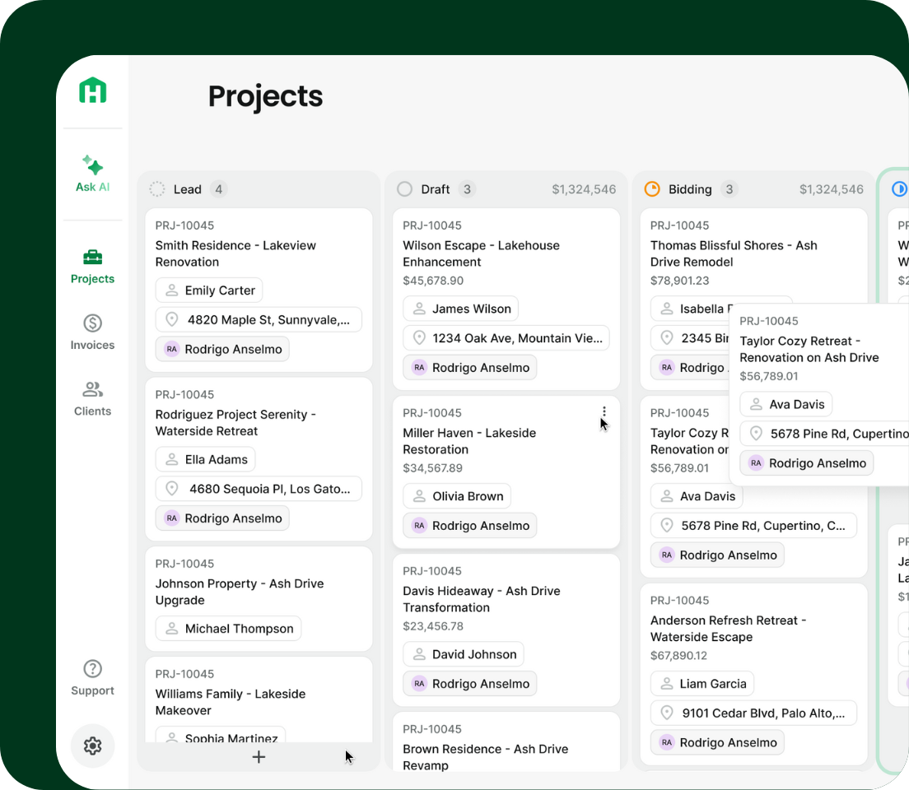The height and width of the screenshot is (790, 909).
Task: Click the Lead column count badge 4
Action: coord(218,189)
